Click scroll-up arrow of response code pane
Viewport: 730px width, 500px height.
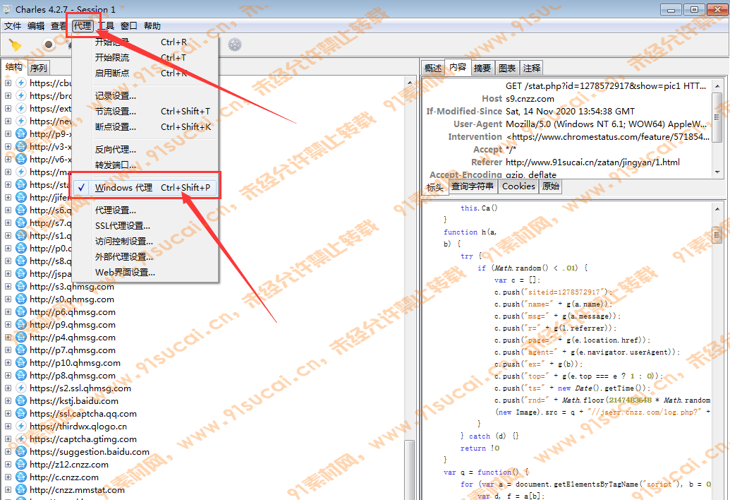point(717,209)
